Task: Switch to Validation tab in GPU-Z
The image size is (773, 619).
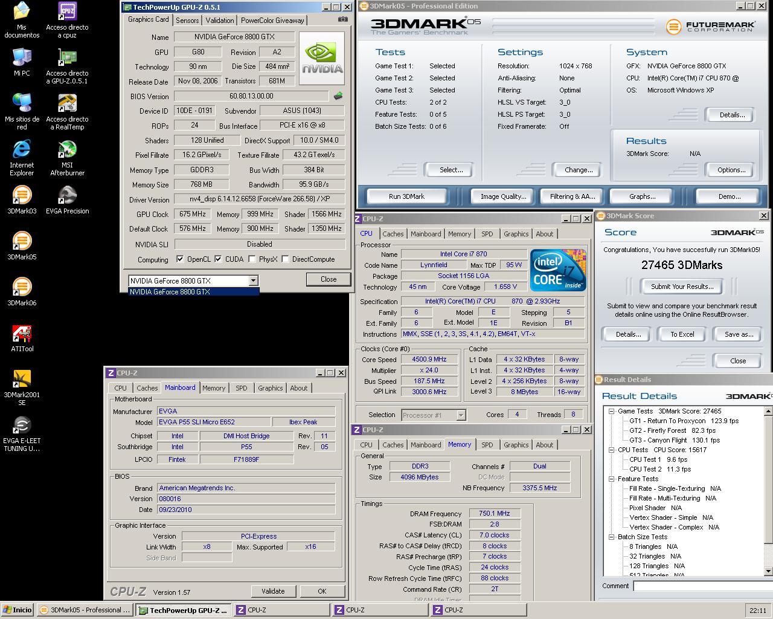Action: click(x=220, y=20)
